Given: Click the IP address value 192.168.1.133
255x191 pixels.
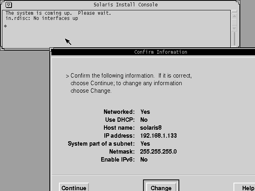Looking at the screenshot, I should [x=159, y=136].
